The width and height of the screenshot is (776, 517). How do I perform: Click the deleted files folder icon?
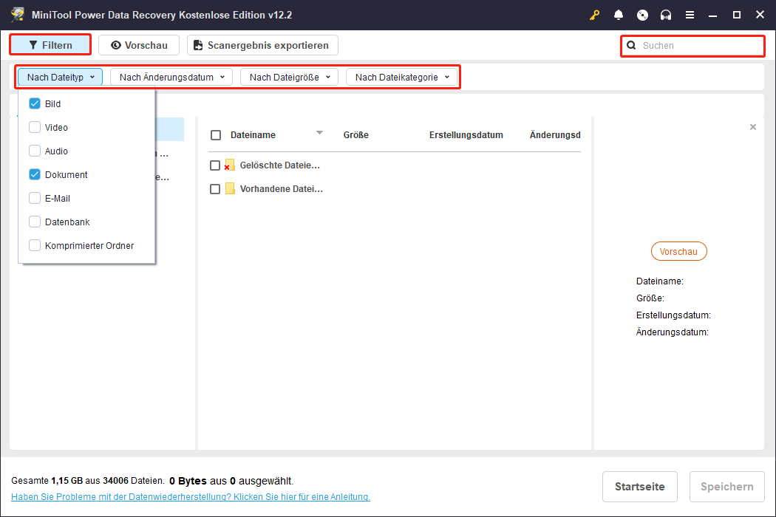tap(229, 165)
